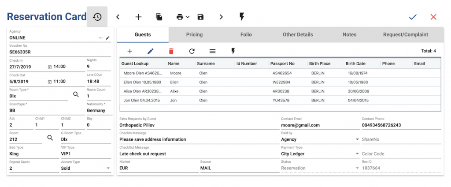Click the Nationality field Germany
The width and height of the screenshot is (451, 187).
click(99, 108)
